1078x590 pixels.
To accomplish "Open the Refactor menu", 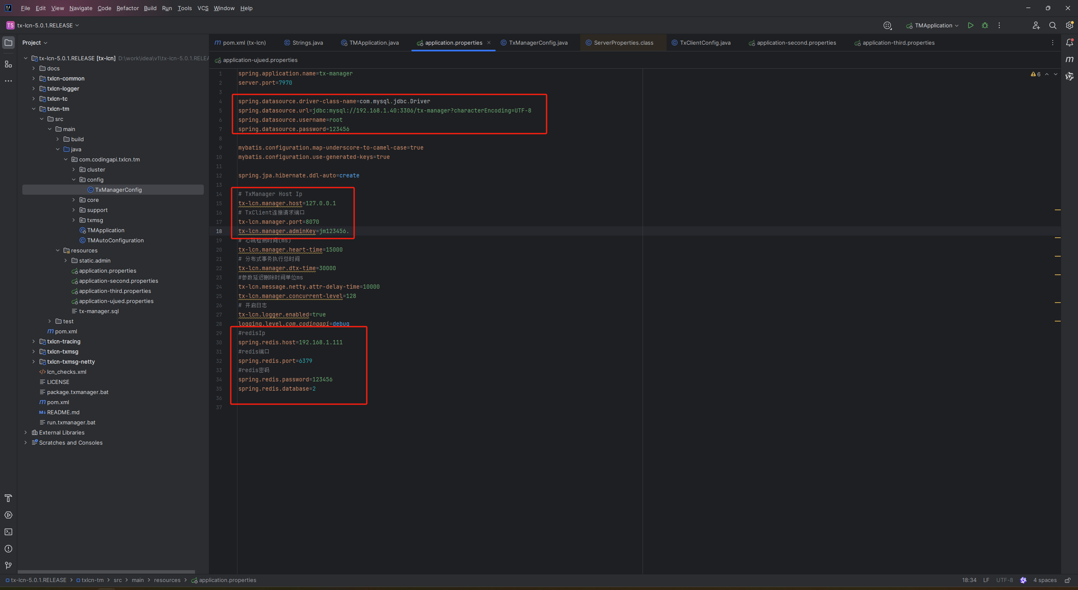I will coord(128,8).
